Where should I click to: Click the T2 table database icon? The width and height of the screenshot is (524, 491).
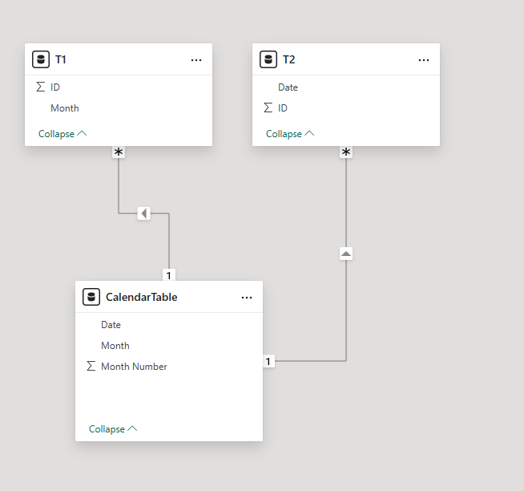coord(268,59)
